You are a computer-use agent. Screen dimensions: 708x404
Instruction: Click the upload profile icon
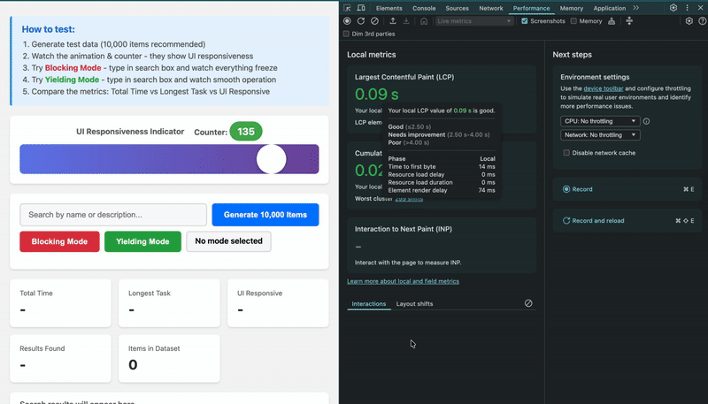tap(392, 21)
